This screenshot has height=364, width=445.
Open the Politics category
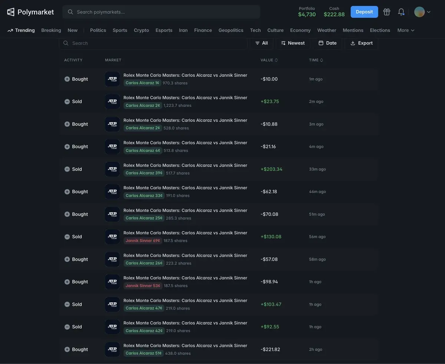pos(98,30)
